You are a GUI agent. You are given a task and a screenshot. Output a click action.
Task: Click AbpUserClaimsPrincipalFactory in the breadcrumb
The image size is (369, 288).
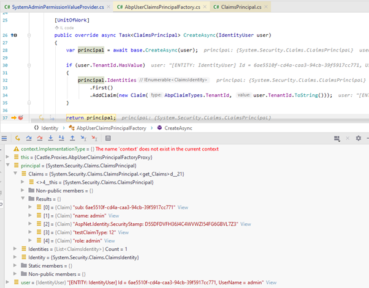[110, 128]
